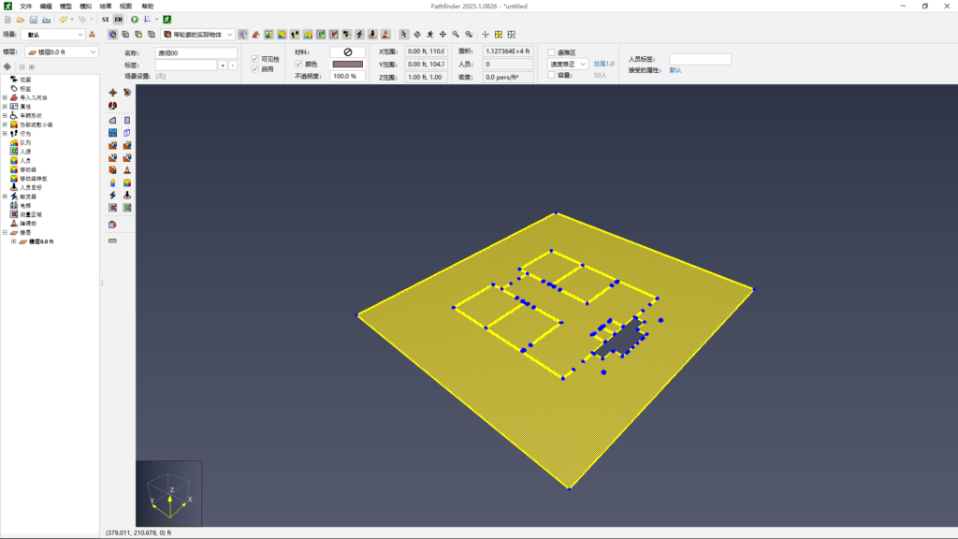The image size is (958, 539).
Task: Click the SI units toggle icon
Action: [105, 19]
